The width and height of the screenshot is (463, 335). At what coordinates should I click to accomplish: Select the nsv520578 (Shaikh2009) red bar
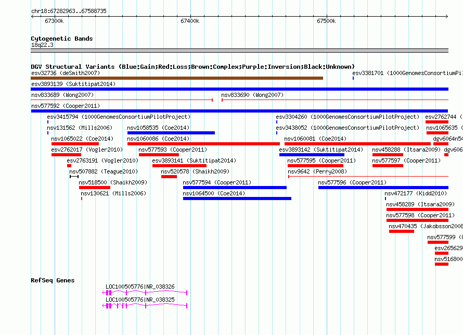169,177
